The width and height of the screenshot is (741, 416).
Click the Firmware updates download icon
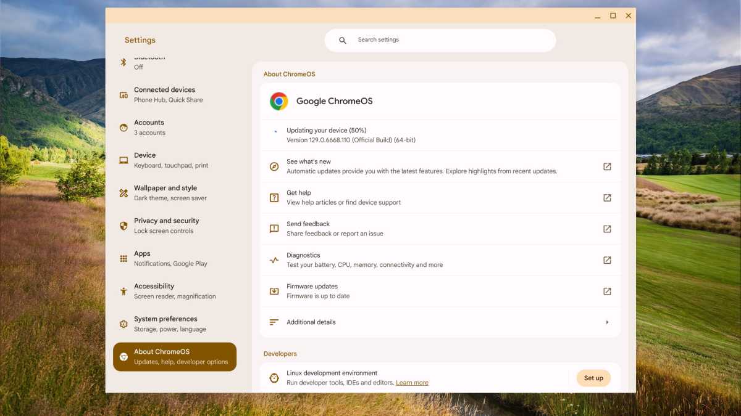pyautogui.click(x=274, y=290)
